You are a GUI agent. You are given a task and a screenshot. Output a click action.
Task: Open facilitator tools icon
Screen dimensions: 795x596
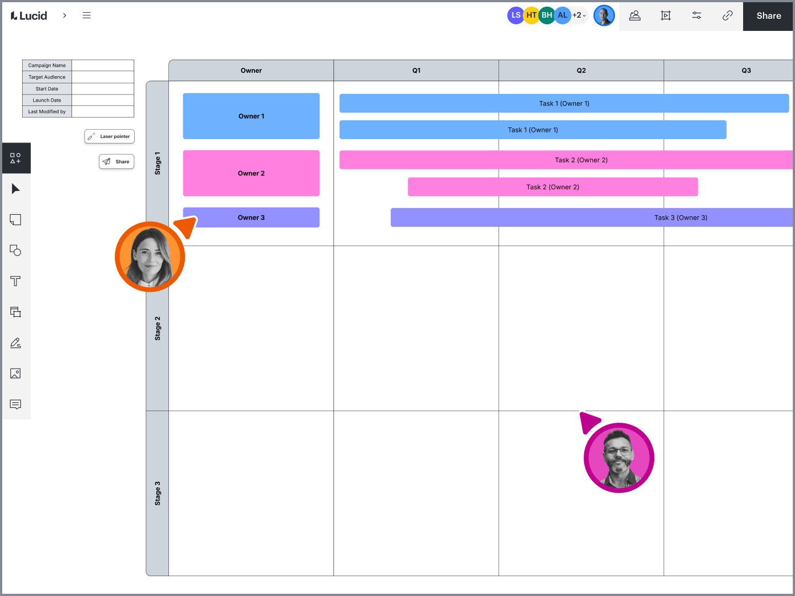635,15
